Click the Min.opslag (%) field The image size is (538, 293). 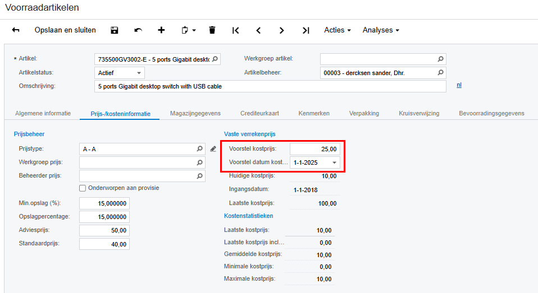(x=104, y=203)
